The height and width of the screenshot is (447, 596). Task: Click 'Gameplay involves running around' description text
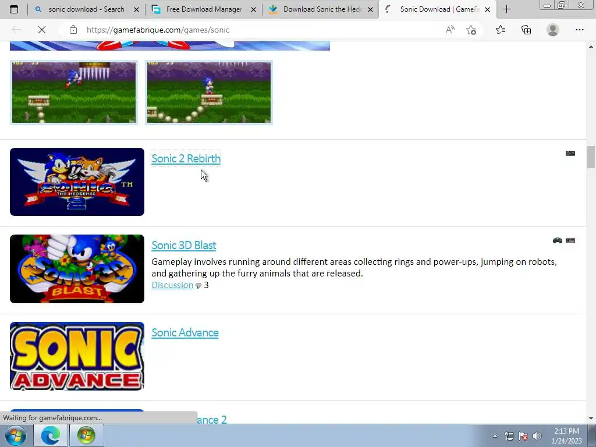[x=354, y=268]
